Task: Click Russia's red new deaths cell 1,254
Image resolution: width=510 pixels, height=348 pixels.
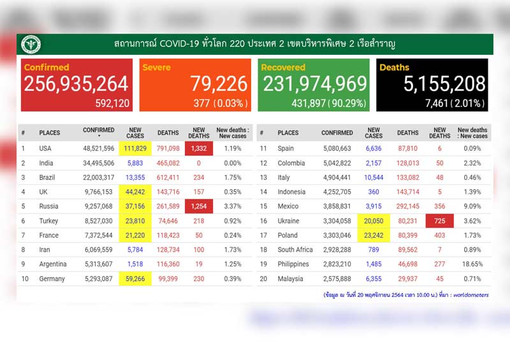Action: (x=199, y=207)
